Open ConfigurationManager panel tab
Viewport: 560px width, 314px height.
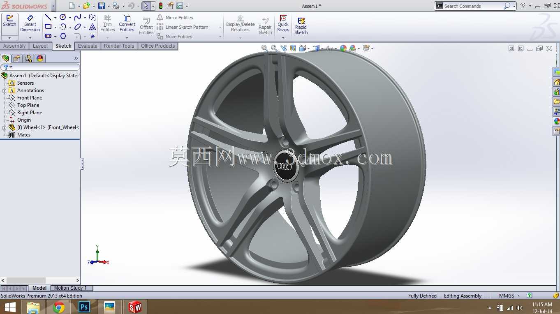(28, 58)
